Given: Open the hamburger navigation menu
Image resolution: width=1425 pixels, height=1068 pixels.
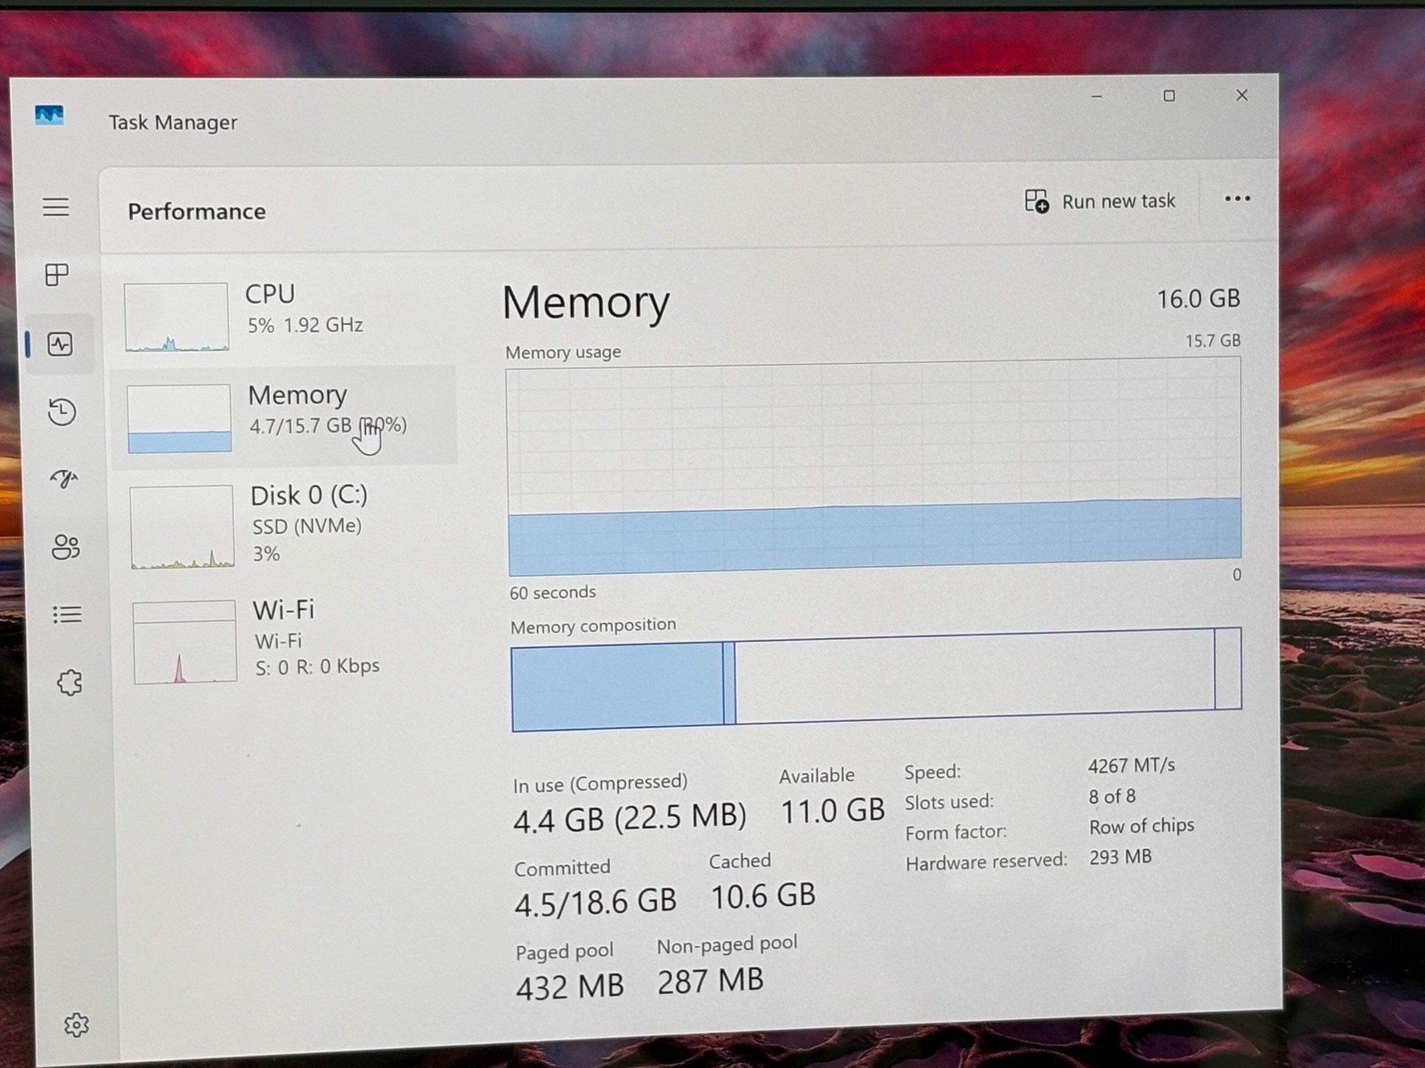Looking at the screenshot, I should [x=55, y=207].
